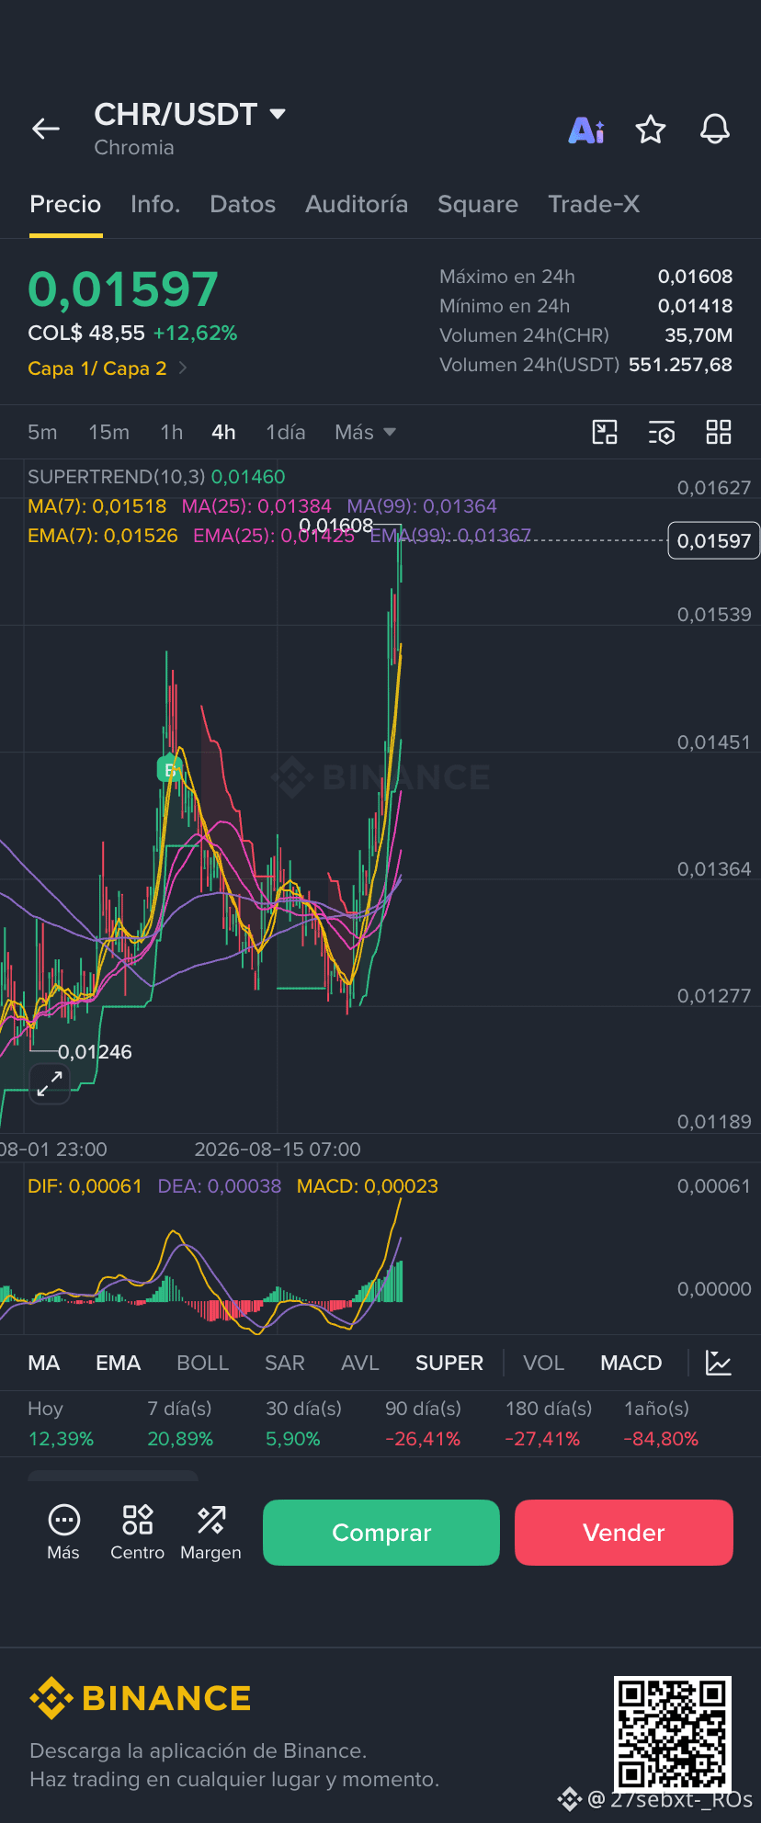The image size is (761, 1823).
Task: Tap the 180 día(s) -27,41% cell
Action: [x=549, y=1423]
